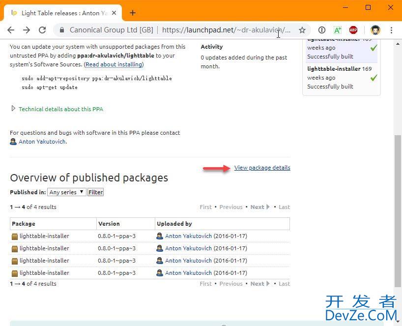Open the Adblock Plus extension
Image resolution: width=402 pixels, height=326 pixels.
353,30
